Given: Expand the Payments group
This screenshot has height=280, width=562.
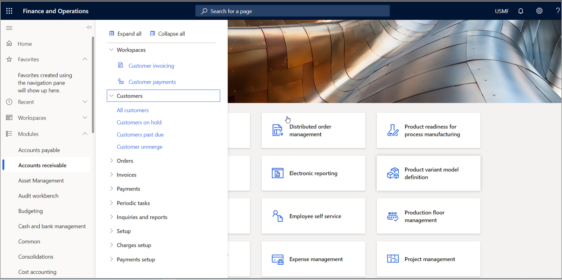Looking at the screenshot, I should click(x=111, y=188).
